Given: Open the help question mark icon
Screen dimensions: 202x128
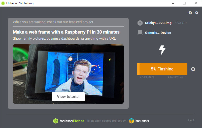Looking at the screenshot, I should (190, 13).
